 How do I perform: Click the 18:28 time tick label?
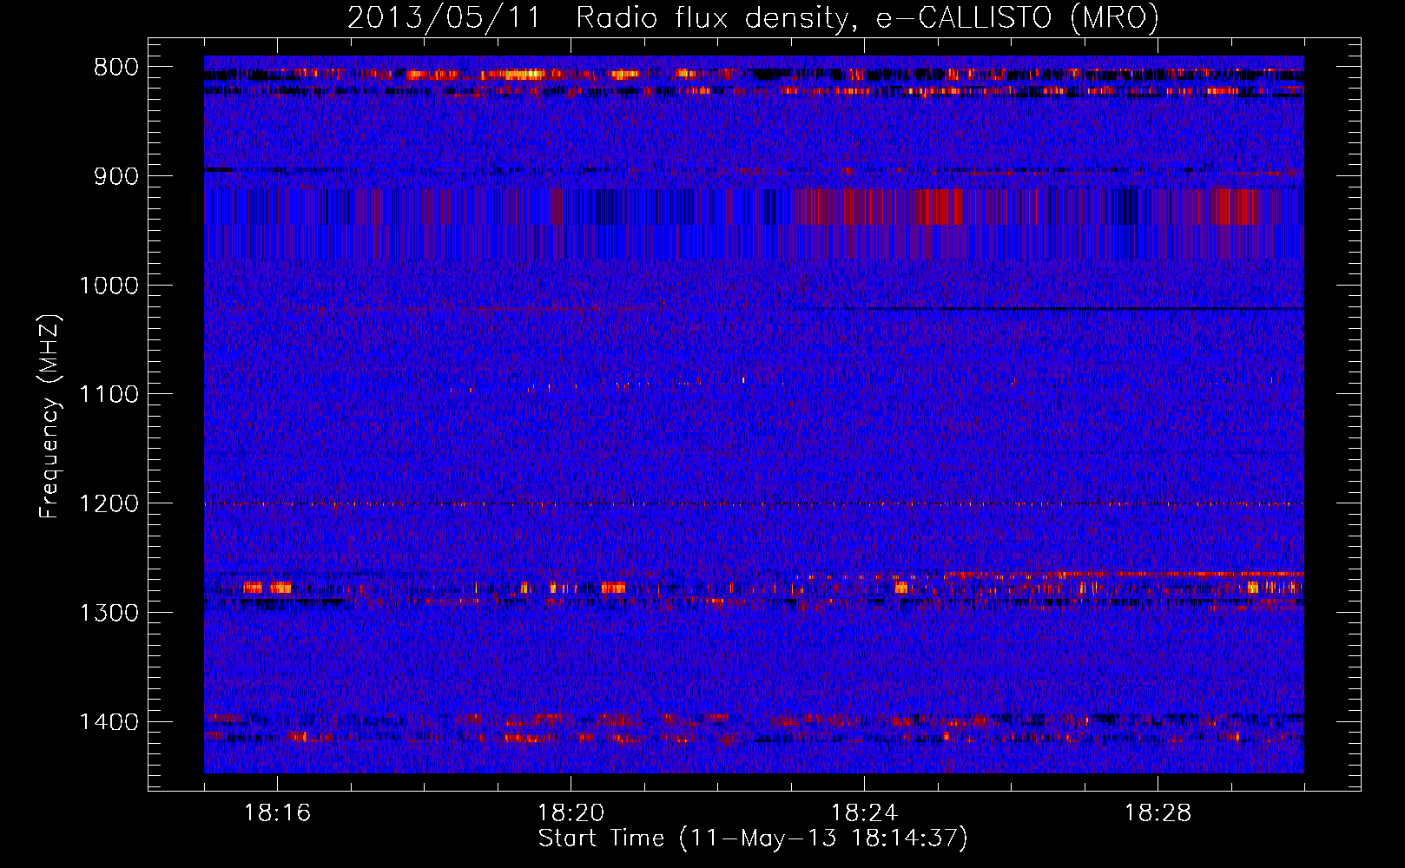(x=1158, y=813)
